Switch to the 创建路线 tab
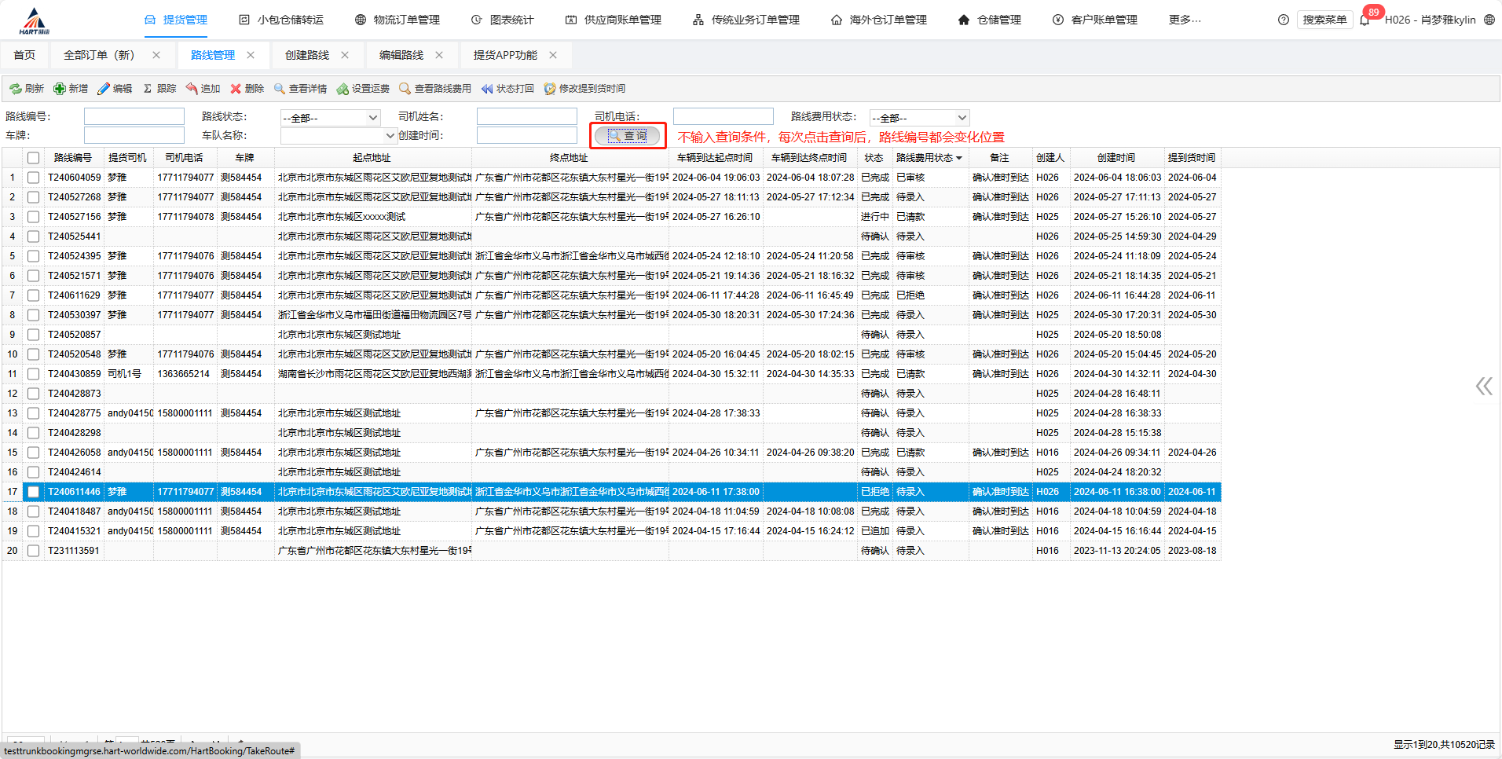 (307, 55)
